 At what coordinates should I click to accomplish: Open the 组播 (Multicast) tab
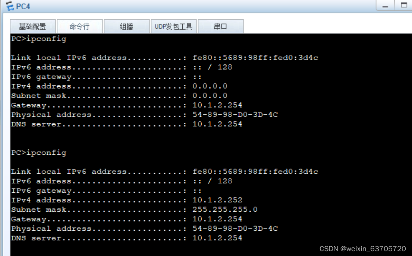127,26
